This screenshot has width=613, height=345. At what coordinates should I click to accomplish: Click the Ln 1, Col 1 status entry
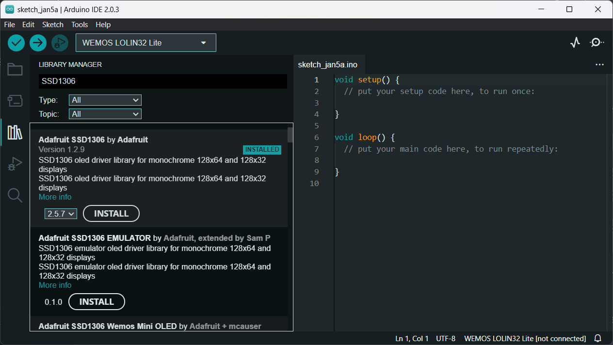pyautogui.click(x=412, y=338)
